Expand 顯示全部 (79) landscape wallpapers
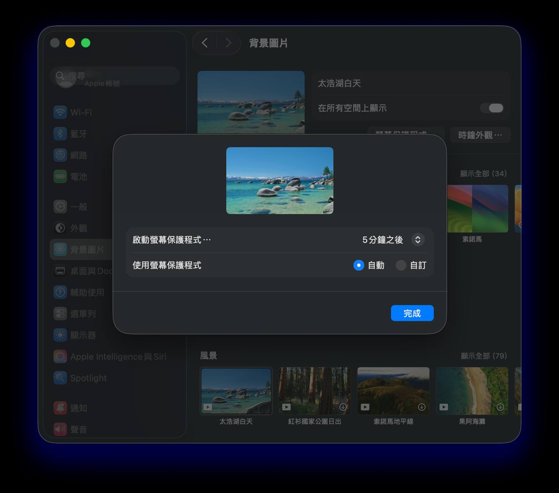The height and width of the screenshot is (493, 559). coord(483,356)
